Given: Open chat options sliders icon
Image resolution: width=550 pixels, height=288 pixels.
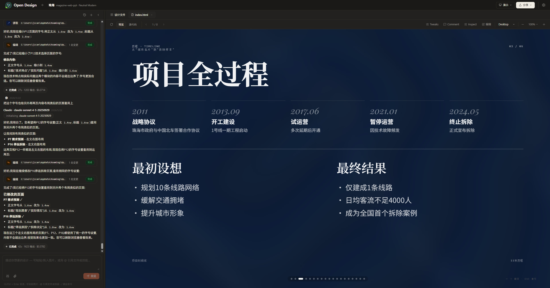Looking at the screenshot, I should [x=8, y=276].
